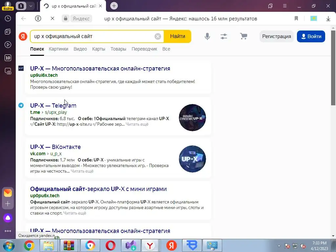Click the sidebar icon labeled 10
This screenshot has width=336, height=252.
click(8, 58)
